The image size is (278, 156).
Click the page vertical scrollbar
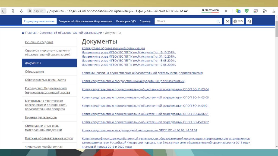(x=276, y=82)
